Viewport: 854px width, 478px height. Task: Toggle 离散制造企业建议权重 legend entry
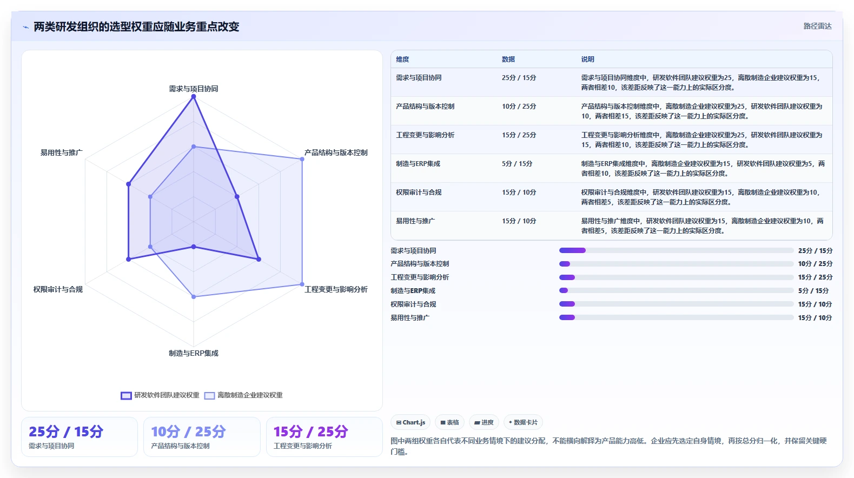(x=243, y=395)
